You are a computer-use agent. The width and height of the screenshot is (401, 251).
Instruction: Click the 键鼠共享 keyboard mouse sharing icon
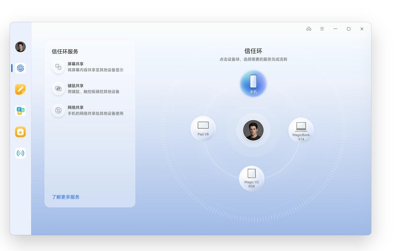(58, 88)
